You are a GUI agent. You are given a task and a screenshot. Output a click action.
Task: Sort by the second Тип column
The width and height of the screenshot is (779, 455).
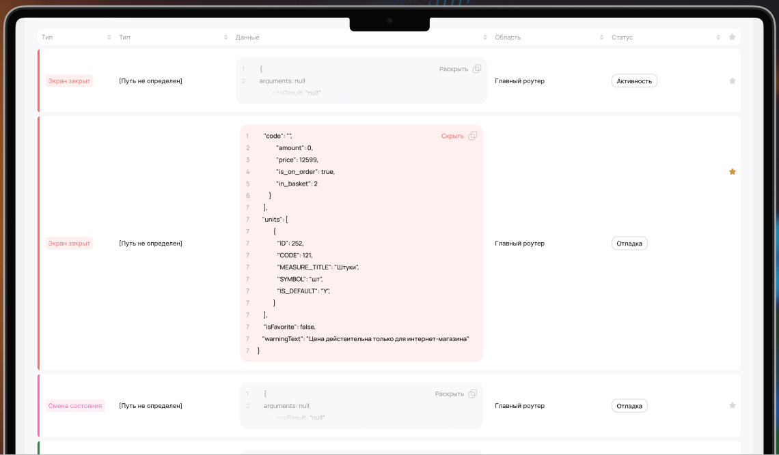[x=225, y=38]
